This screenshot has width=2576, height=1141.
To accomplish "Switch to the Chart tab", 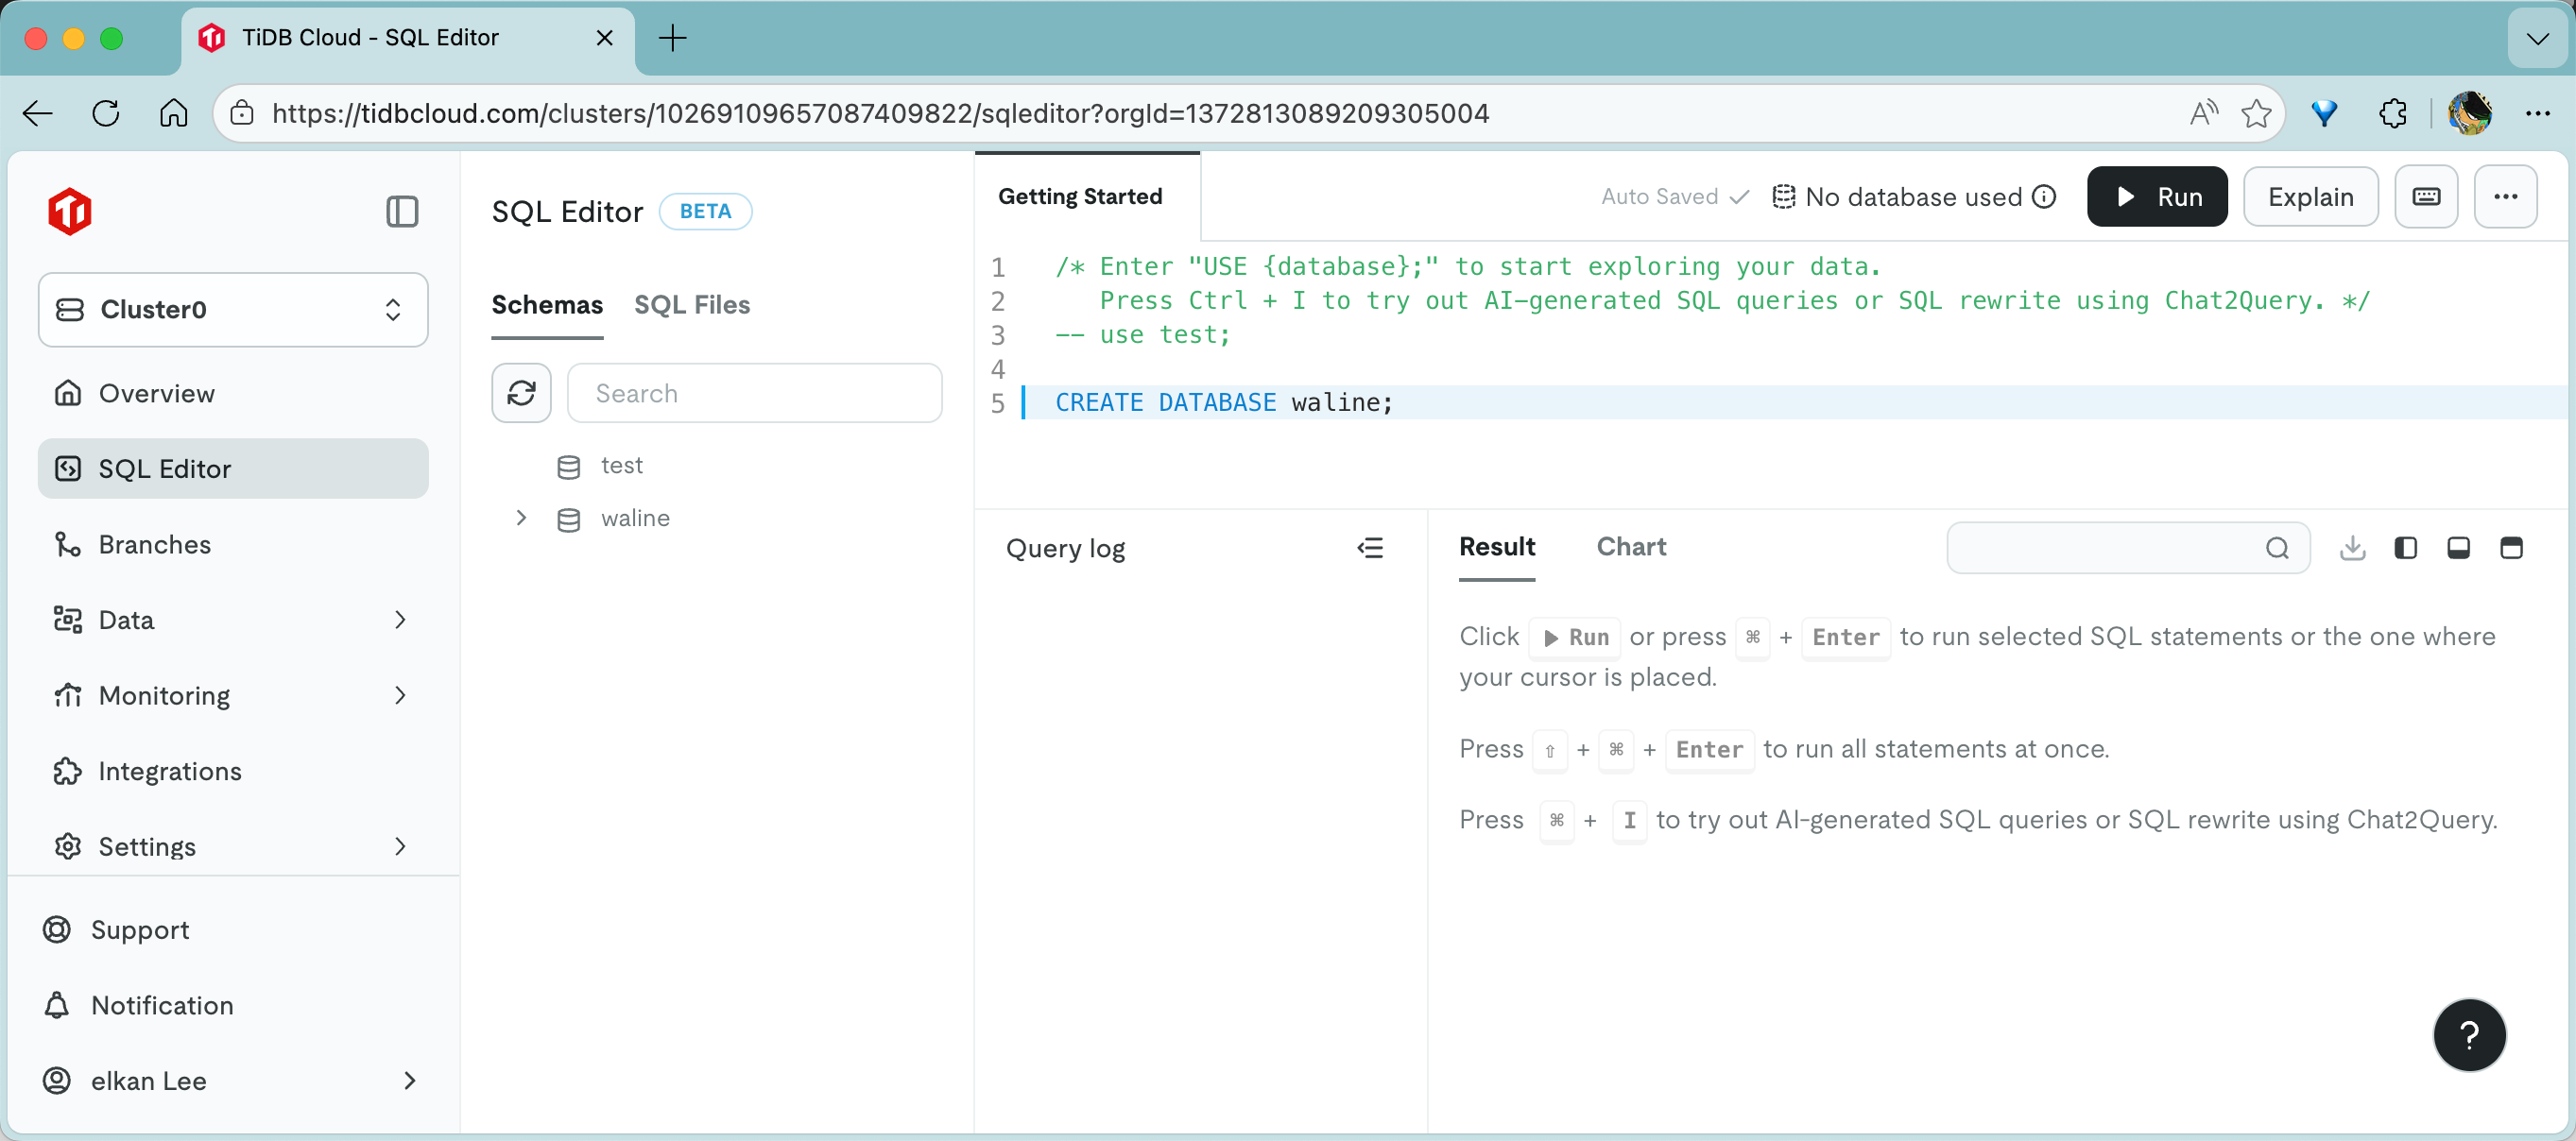I will 1630,547.
